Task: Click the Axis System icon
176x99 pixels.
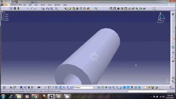Action: click(x=53, y=87)
